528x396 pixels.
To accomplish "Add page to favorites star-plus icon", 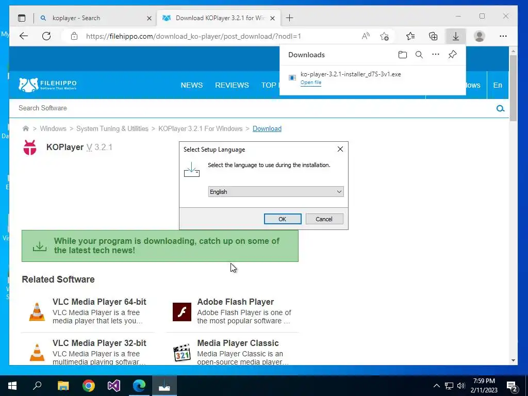I will pyautogui.click(x=384, y=36).
